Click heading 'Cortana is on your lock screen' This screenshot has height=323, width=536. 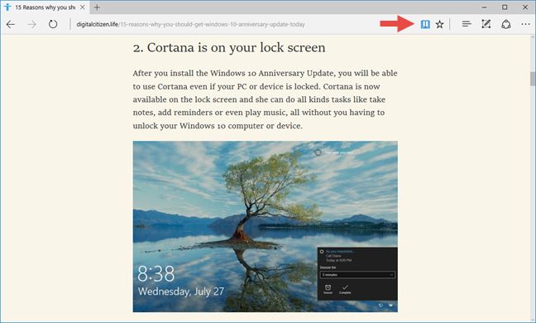229,47
